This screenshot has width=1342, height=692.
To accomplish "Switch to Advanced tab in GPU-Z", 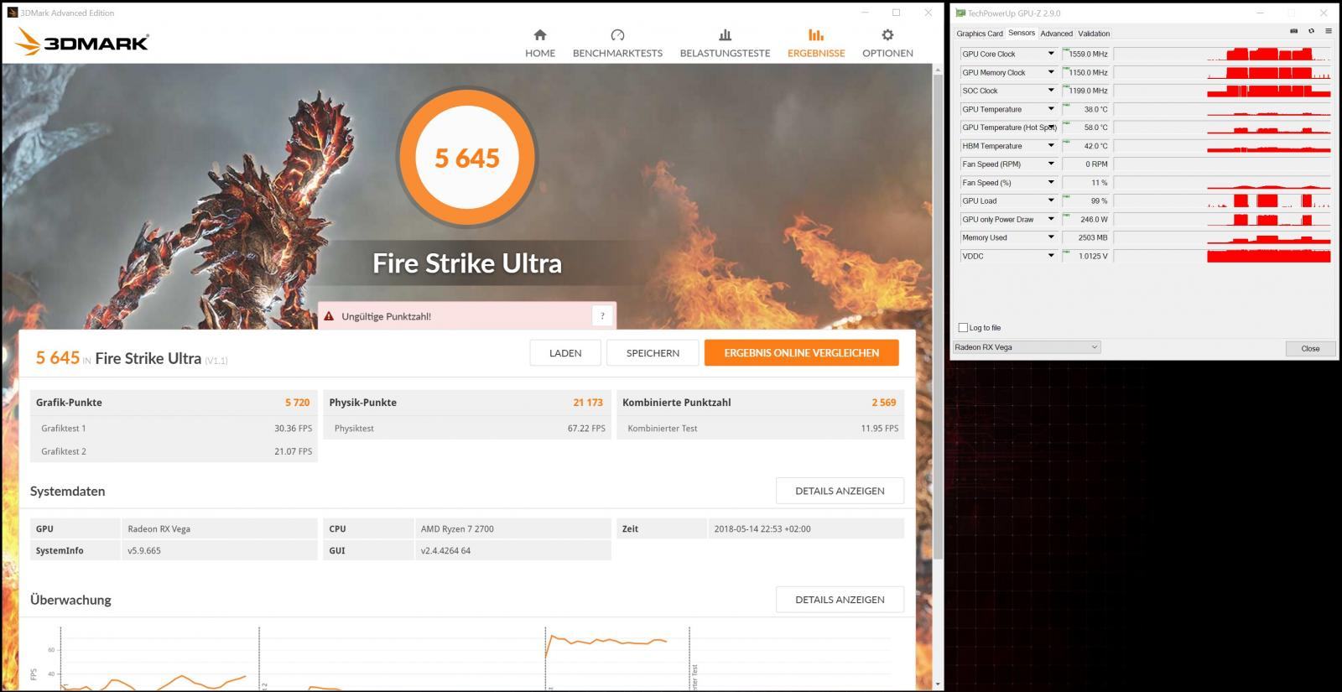I will [x=1056, y=34].
